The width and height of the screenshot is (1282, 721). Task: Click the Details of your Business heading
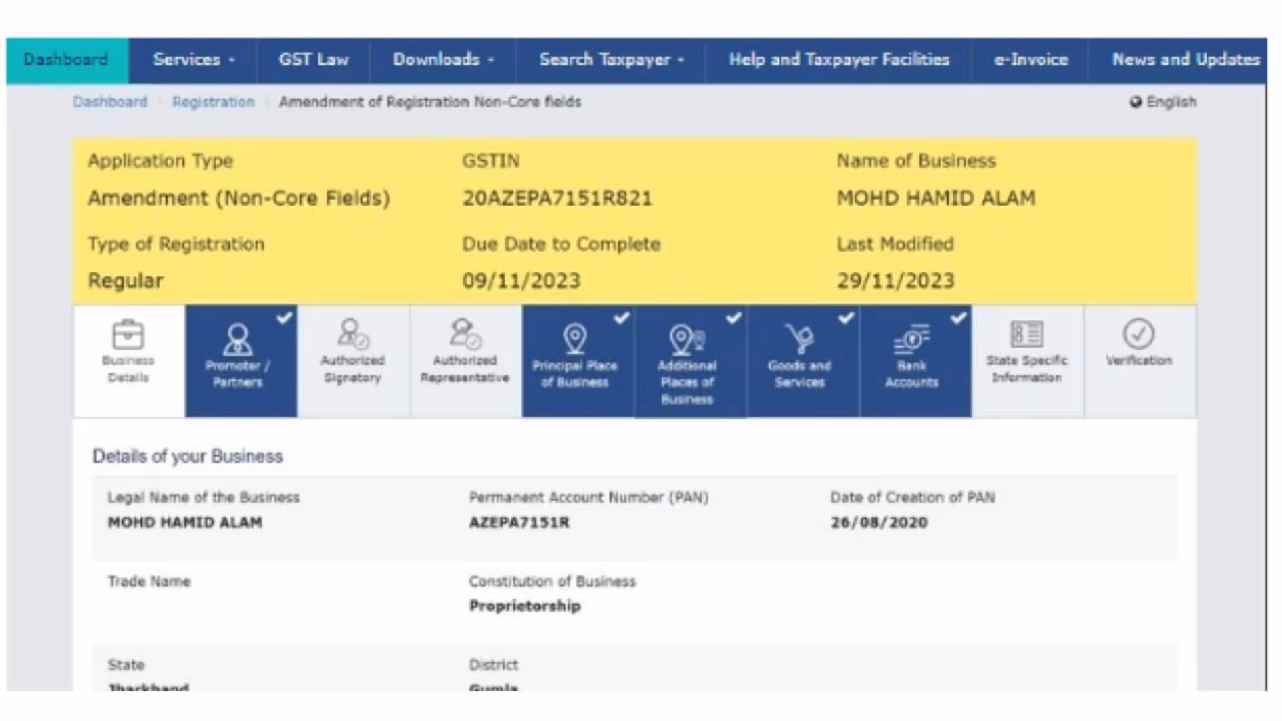(x=188, y=457)
